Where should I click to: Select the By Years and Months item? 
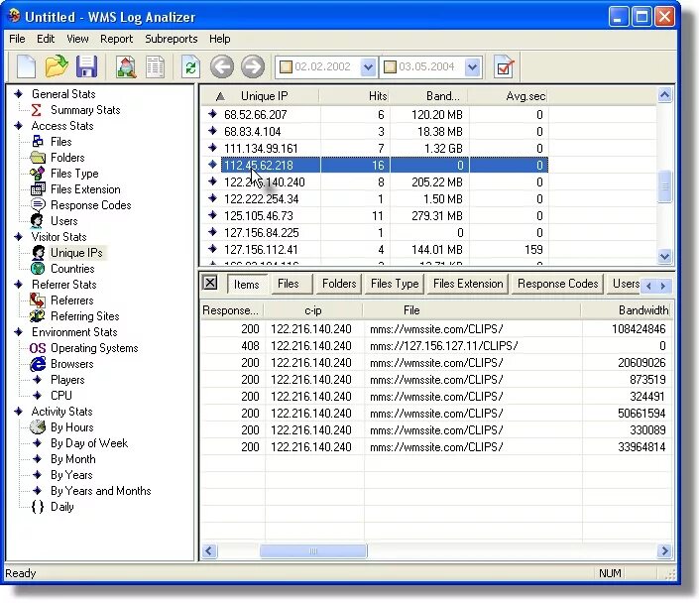pyautogui.click(x=101, y=491)
